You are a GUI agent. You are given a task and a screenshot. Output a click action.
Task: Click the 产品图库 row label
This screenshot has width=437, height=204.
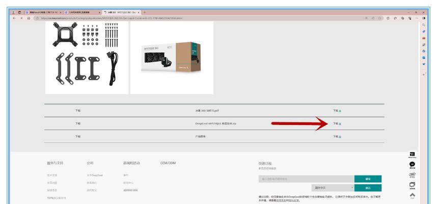(x=200, y=137)
